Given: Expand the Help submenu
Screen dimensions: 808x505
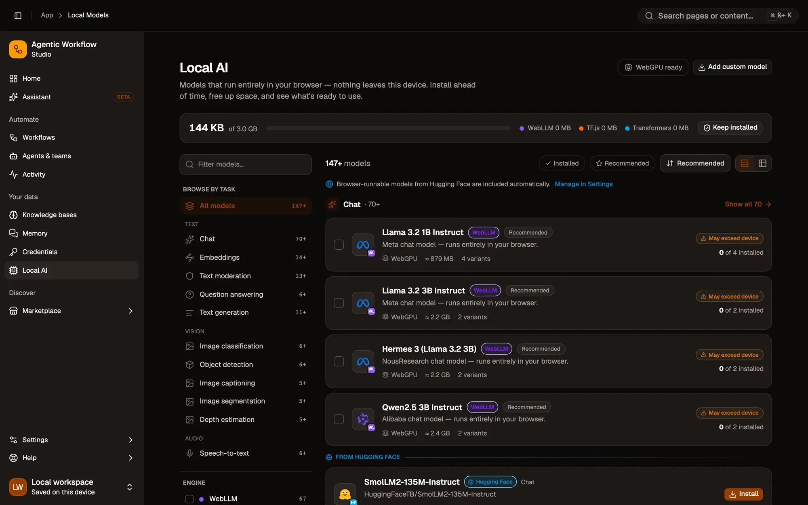Looking at the screenshot, I should tap(130, 458).
